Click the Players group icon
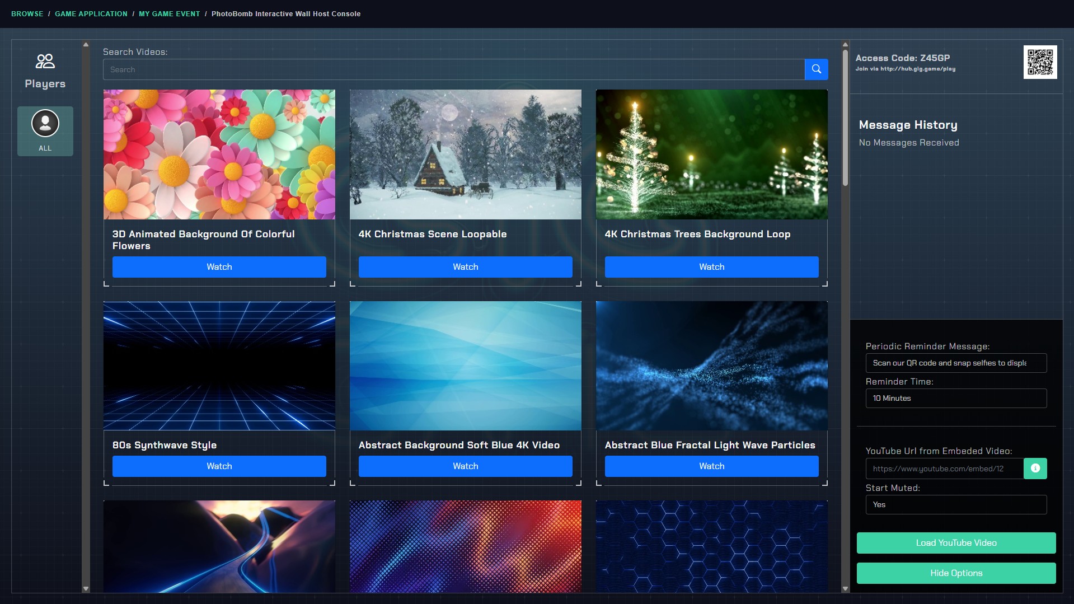This screenshot has width=1074, height=604. click(x=45, y=61)
